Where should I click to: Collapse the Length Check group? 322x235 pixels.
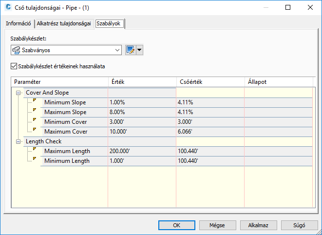19,141
